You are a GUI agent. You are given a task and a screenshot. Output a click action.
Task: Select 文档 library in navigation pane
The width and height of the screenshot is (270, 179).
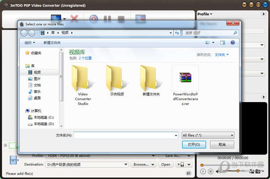point(35,85)
